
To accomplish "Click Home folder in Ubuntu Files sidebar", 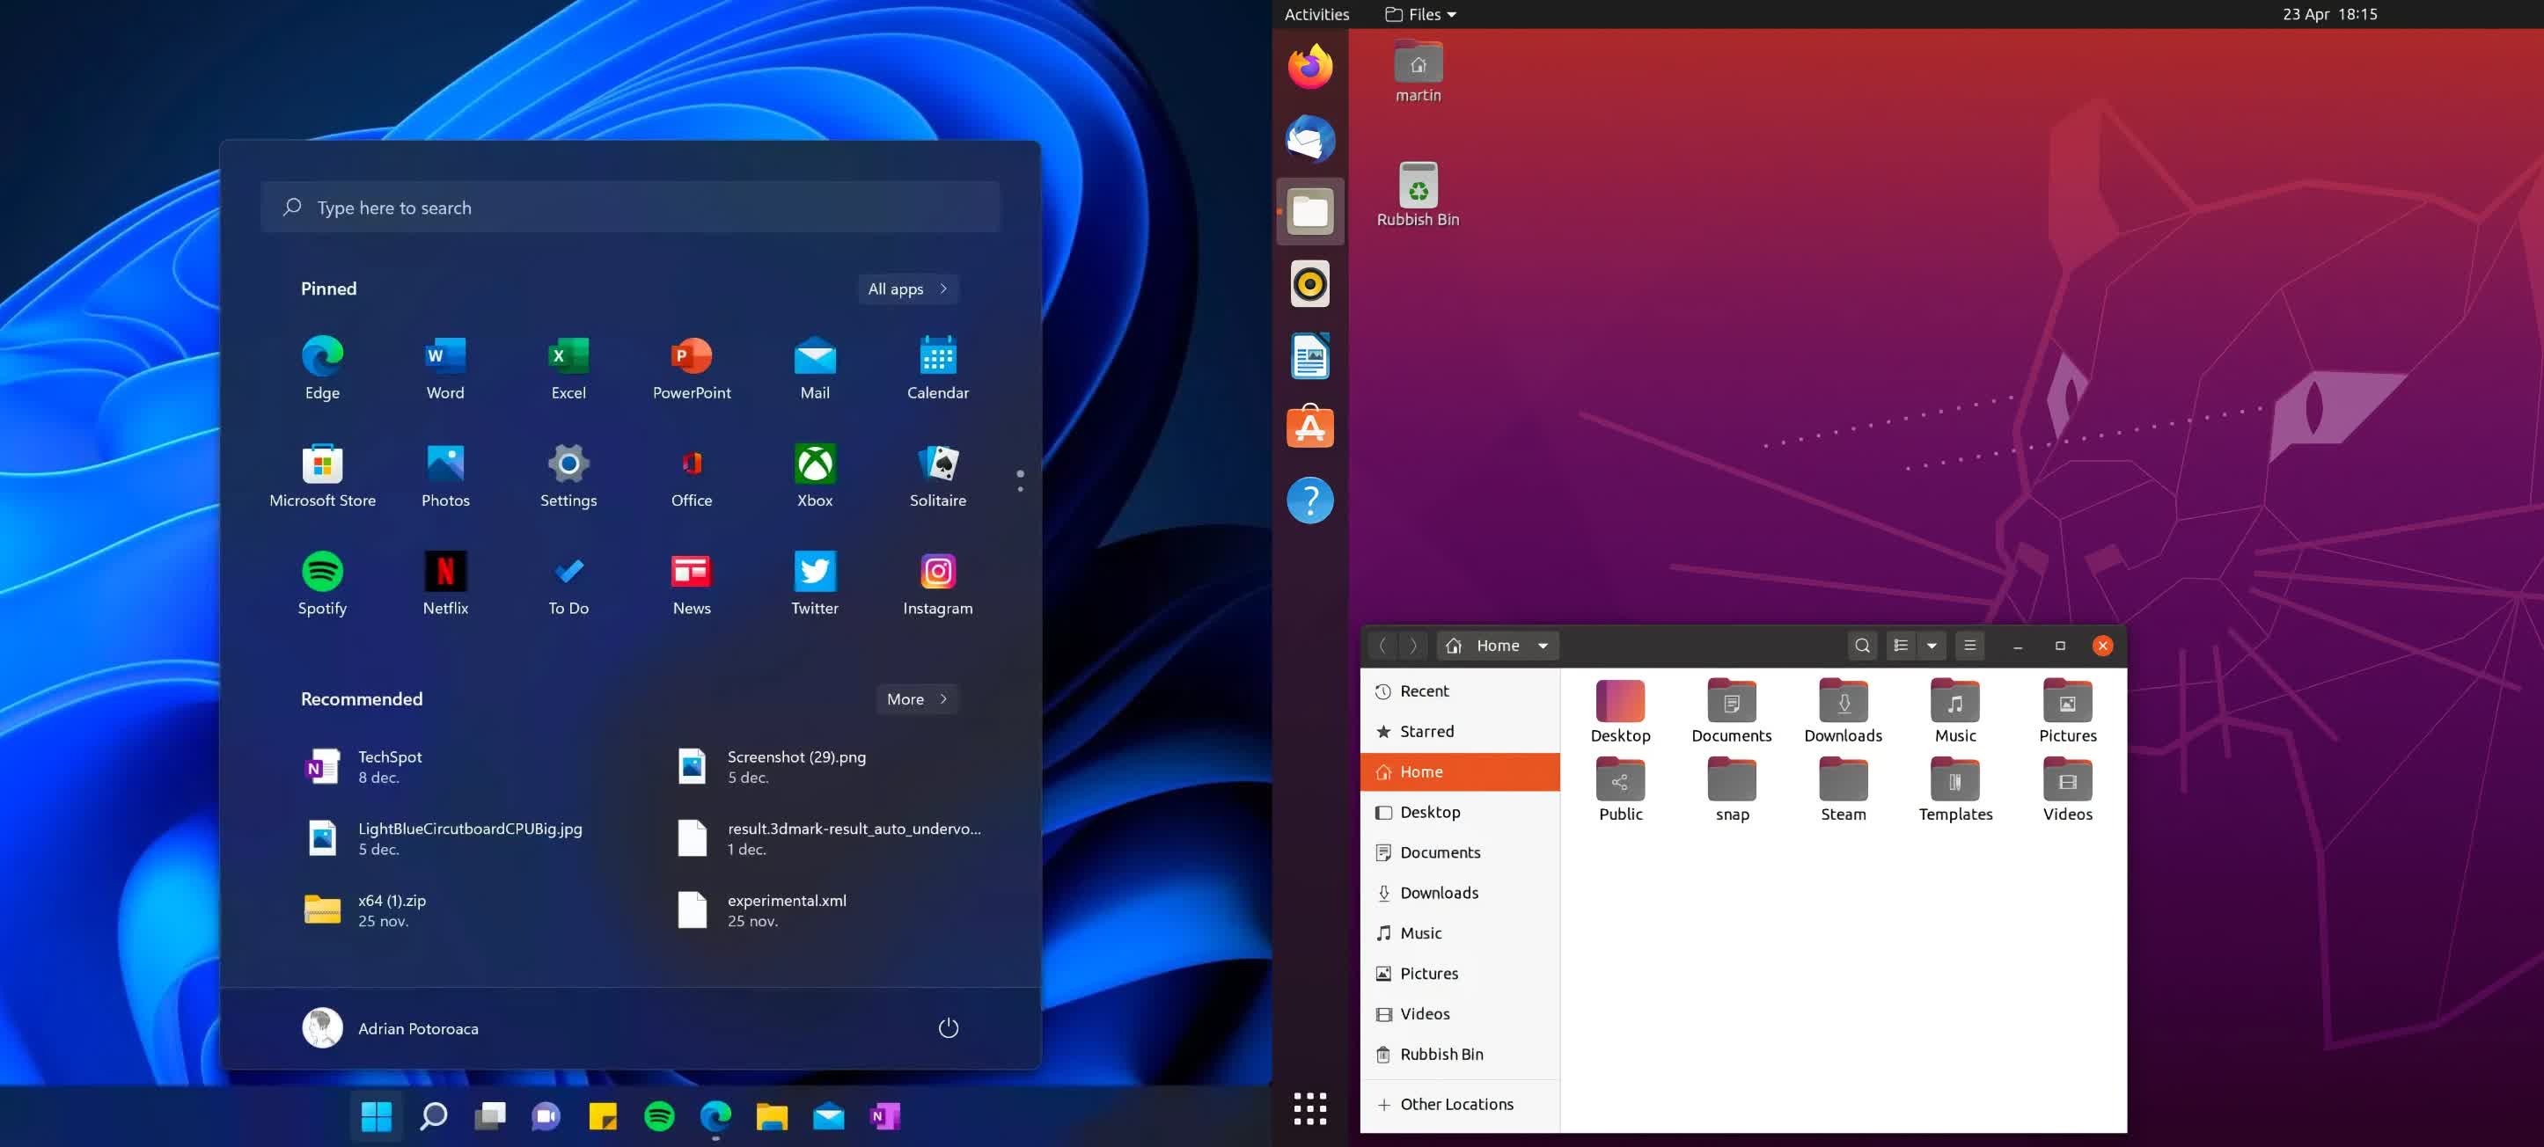I will click(1460, 771).
